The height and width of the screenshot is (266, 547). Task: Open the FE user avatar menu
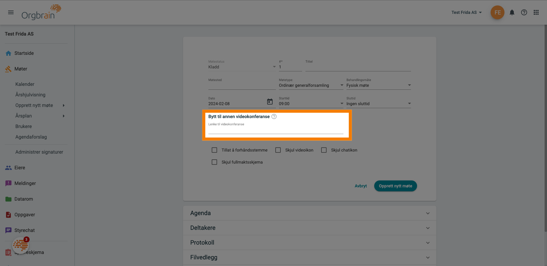[x=497, y=12]
